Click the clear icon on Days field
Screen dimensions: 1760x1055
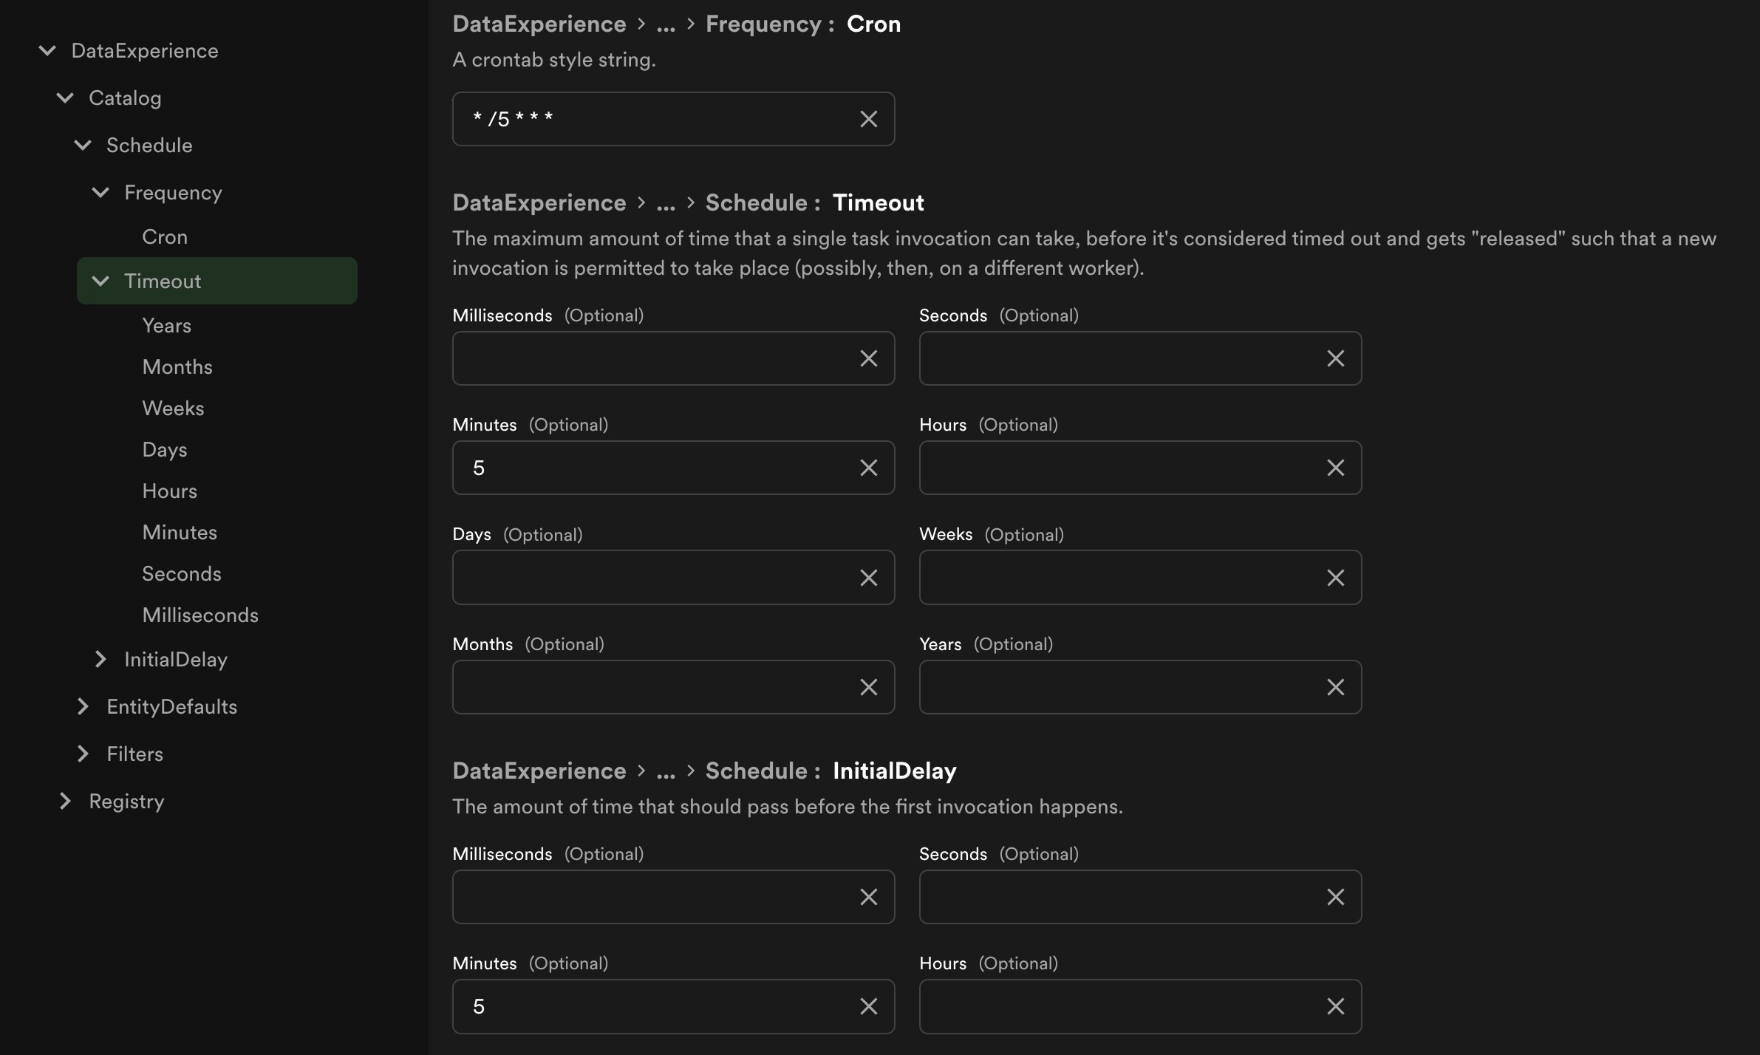tap(867, 576)
